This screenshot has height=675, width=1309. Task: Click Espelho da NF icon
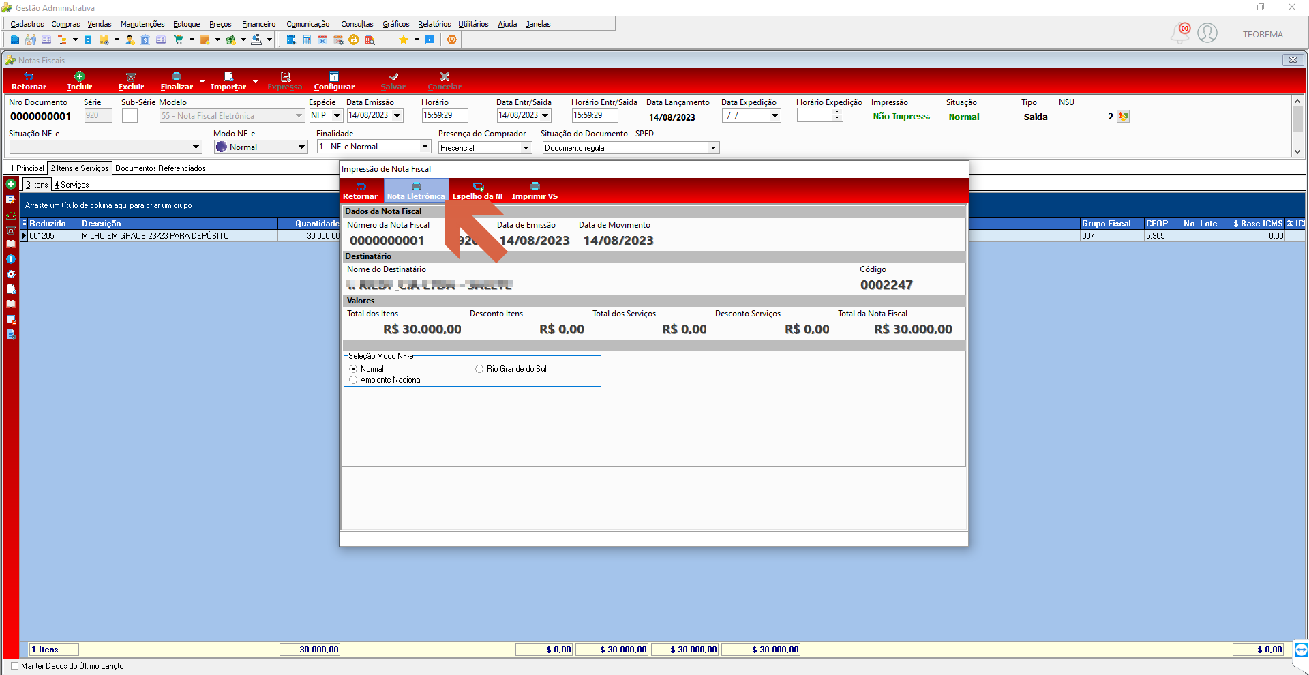click(479, 186)
